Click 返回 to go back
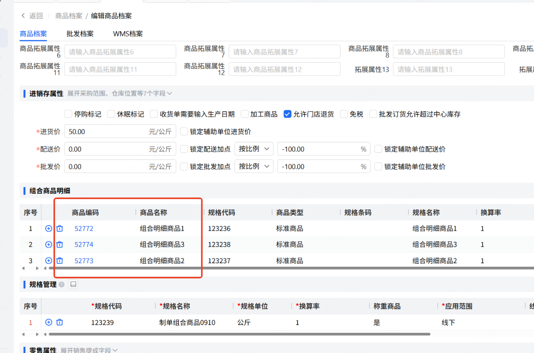Image resolution: width=534 pixels, height=353 pixels. click(x=36, y=16)
